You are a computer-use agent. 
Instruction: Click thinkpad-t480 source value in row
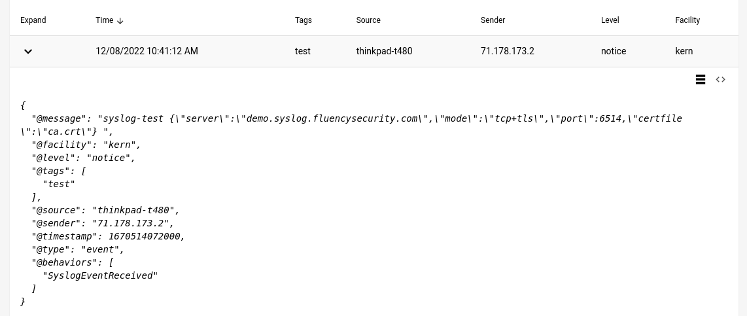click(x=384, y=51)
